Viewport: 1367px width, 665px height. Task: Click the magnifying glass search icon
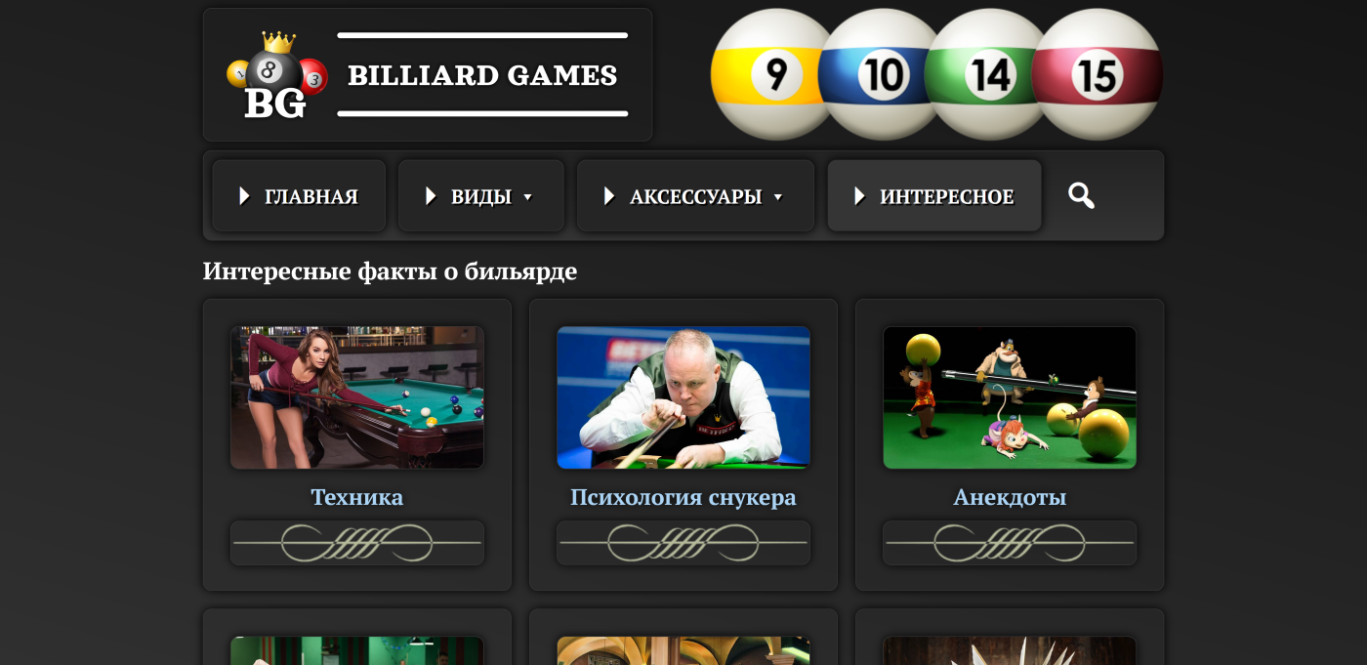coord(1081,195)
